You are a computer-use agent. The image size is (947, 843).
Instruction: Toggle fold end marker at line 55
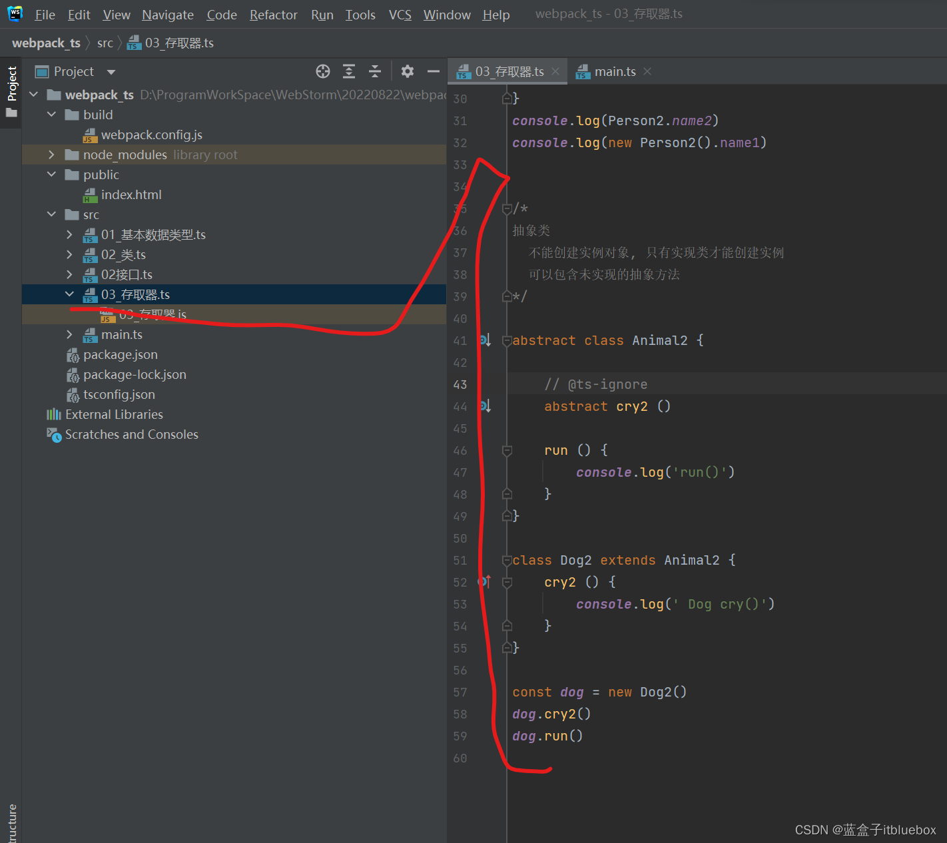tap(507, 648)
